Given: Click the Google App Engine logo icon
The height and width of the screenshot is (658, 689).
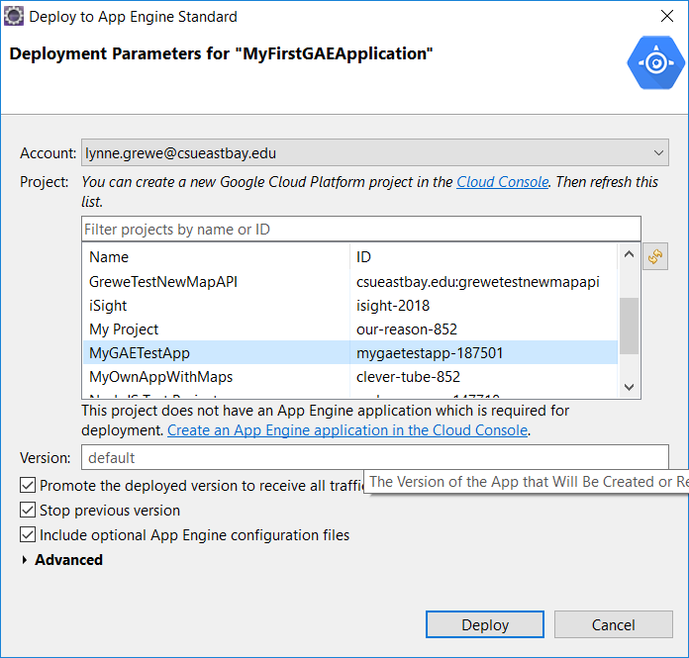Looking at the screenshot, I should [655, 63].
